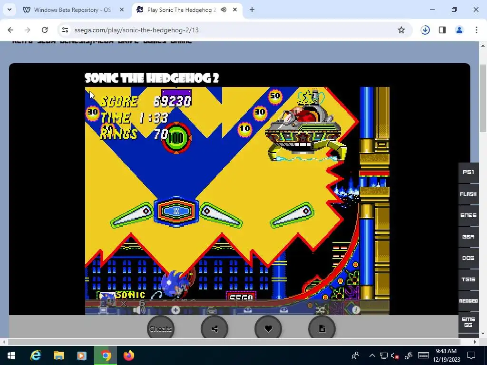The image size is (487, 365).
Task: Click the ssega.com address bar URL
Action: click(x=136, y=30)
